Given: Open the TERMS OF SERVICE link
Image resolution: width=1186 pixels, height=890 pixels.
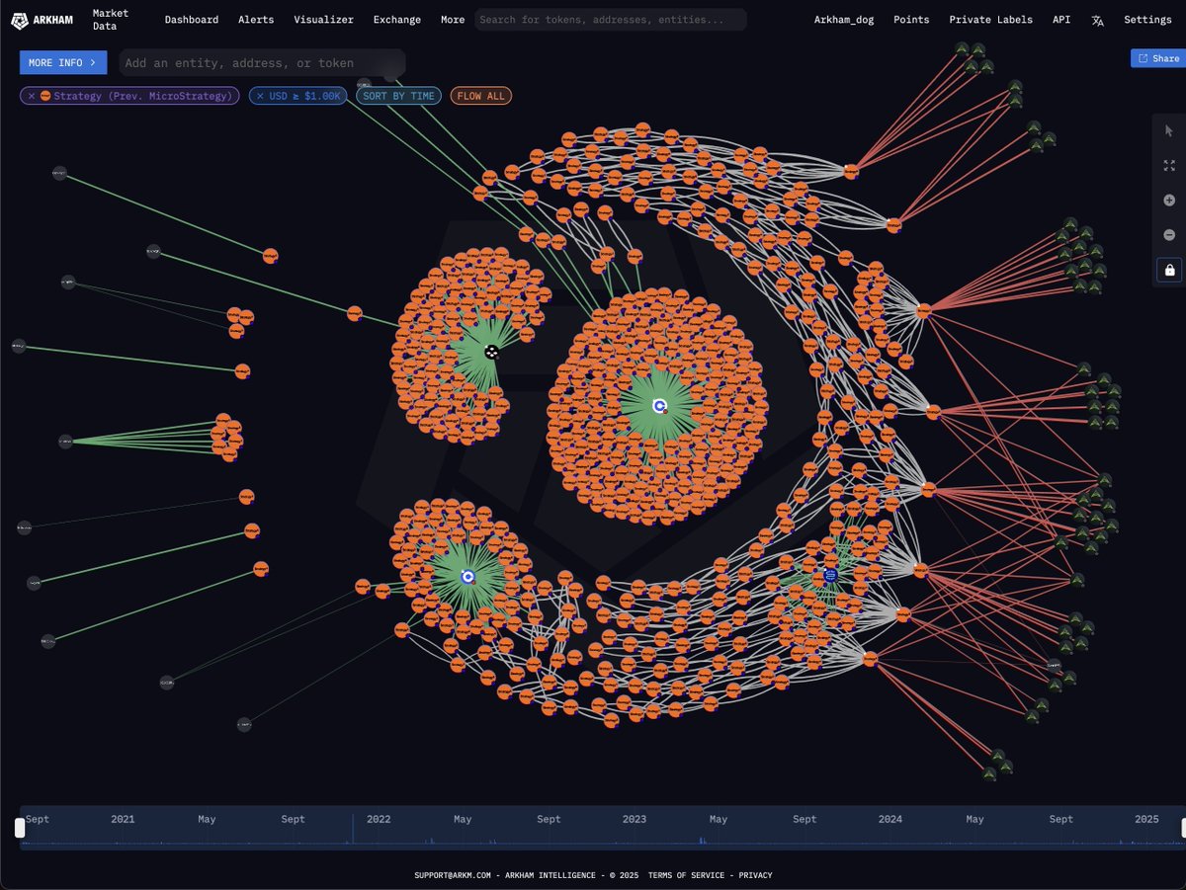Looking at the screenshot, I should [x=688, y=875].
